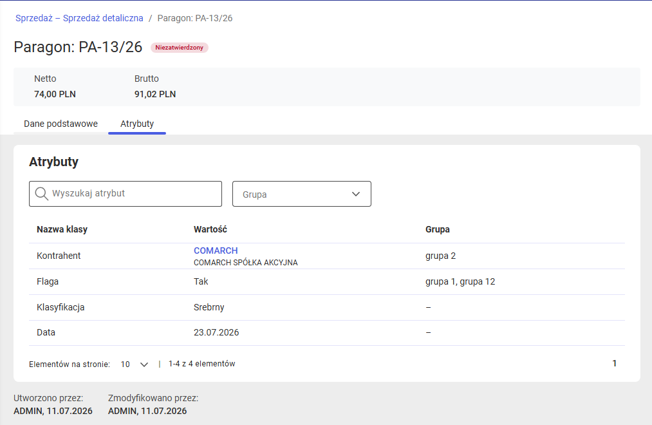
Task: Expand the Grupa dropdown chevron arrow
Action: click(x=355, y=194)
